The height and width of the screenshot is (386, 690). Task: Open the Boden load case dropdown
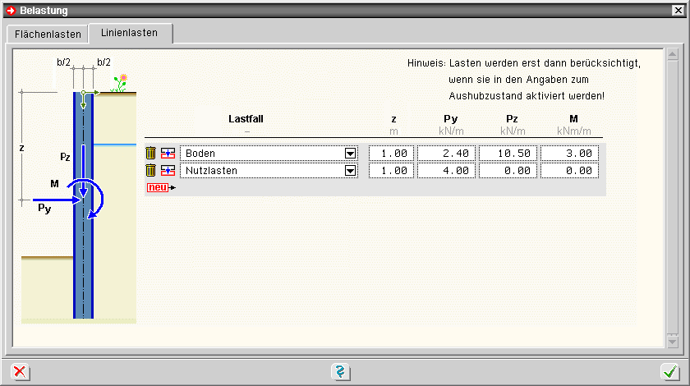(351, 153)
